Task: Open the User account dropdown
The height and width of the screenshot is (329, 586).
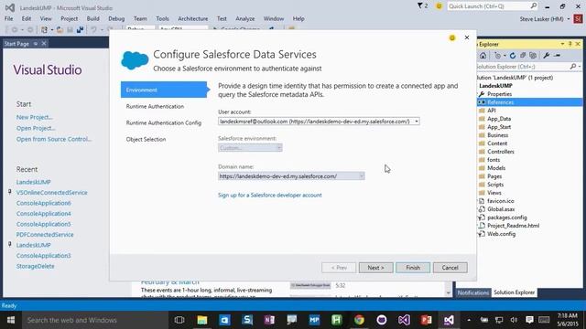Action: pos(417,122)
